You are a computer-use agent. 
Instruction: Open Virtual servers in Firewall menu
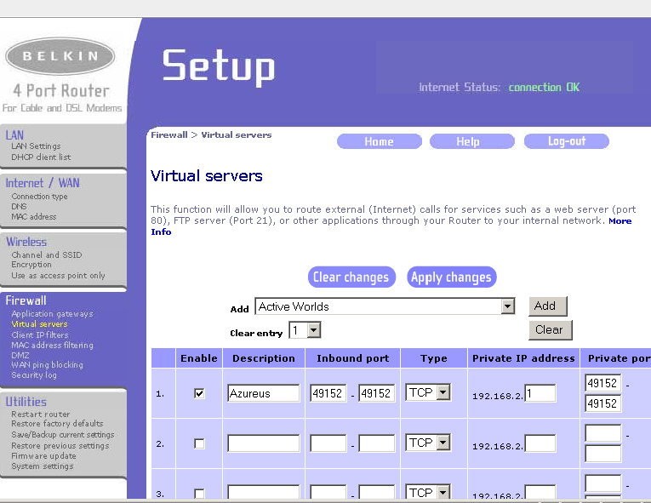(x=39, y=324)
